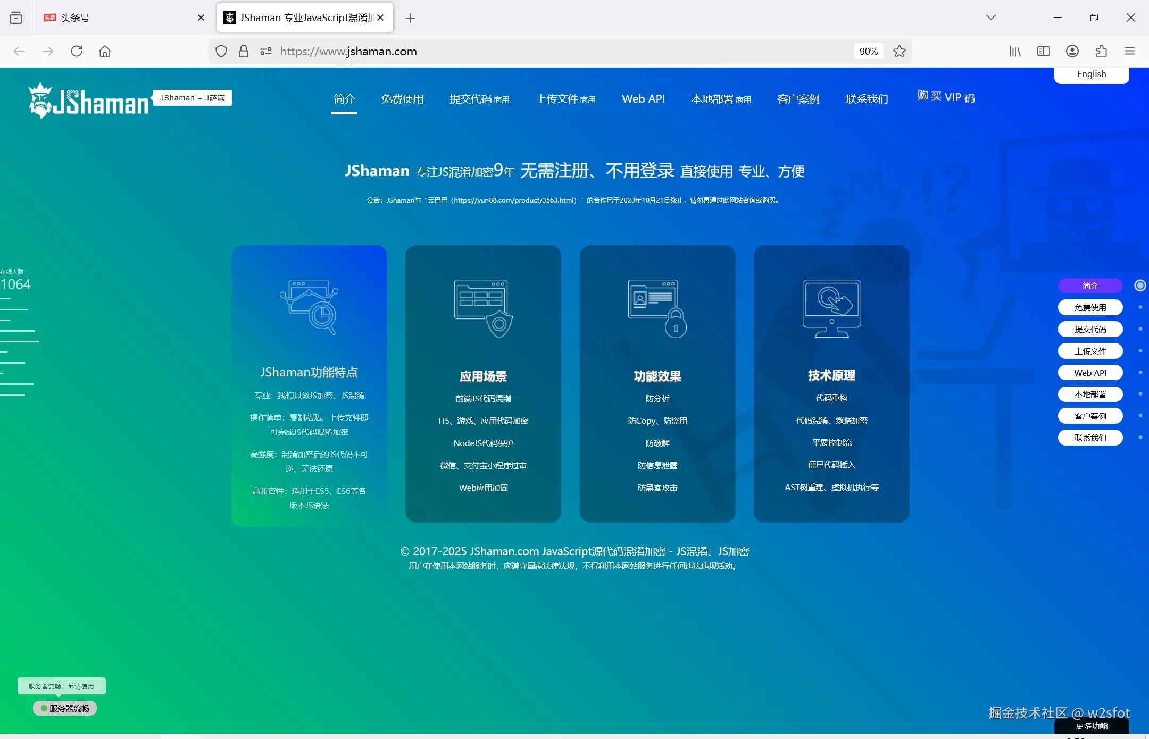Screen dimensions: 1149x739
Task: Click the 90% zoom level control
Action: (x=869, y=51)
